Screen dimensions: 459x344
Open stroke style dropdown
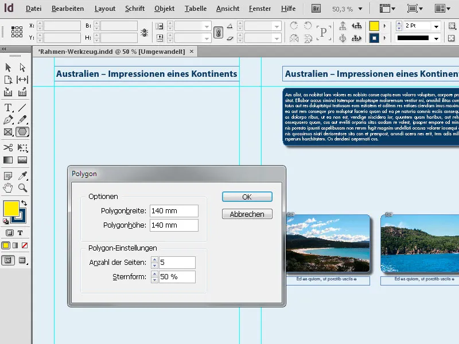tap(436, 38)
